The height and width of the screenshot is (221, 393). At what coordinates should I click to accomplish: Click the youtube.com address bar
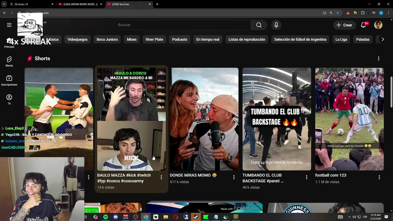point(172,13)
